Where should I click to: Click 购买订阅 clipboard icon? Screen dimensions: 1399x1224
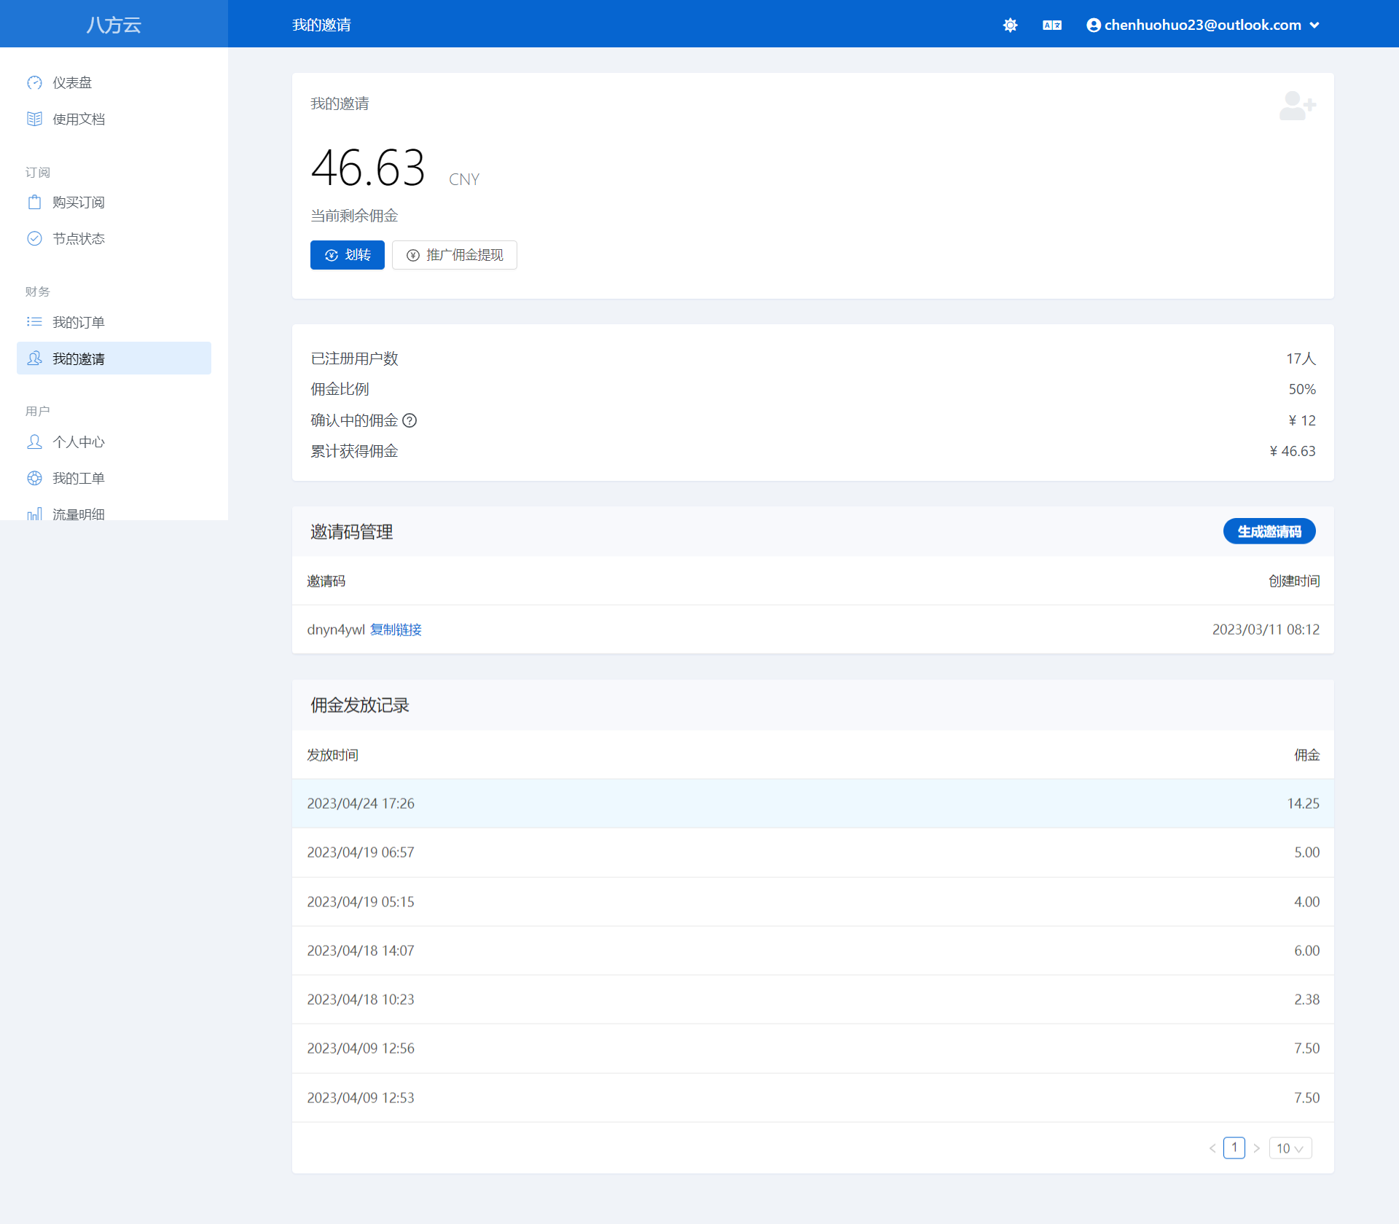[x=34, y=202]
